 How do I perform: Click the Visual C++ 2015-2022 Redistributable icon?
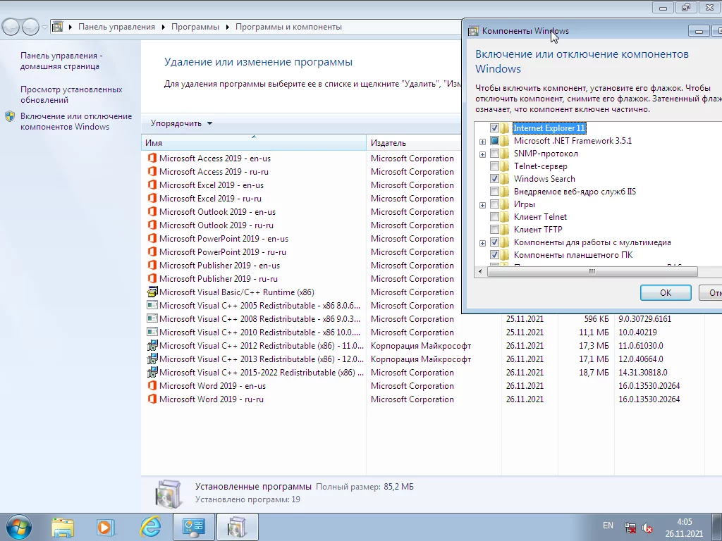tap(152, 372)
